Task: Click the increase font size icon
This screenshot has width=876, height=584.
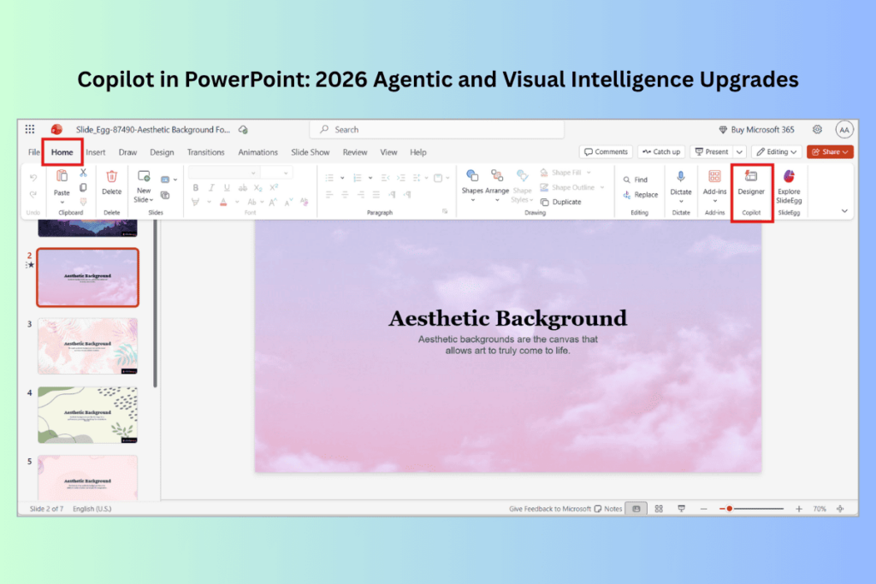Action: pos(273,202)
